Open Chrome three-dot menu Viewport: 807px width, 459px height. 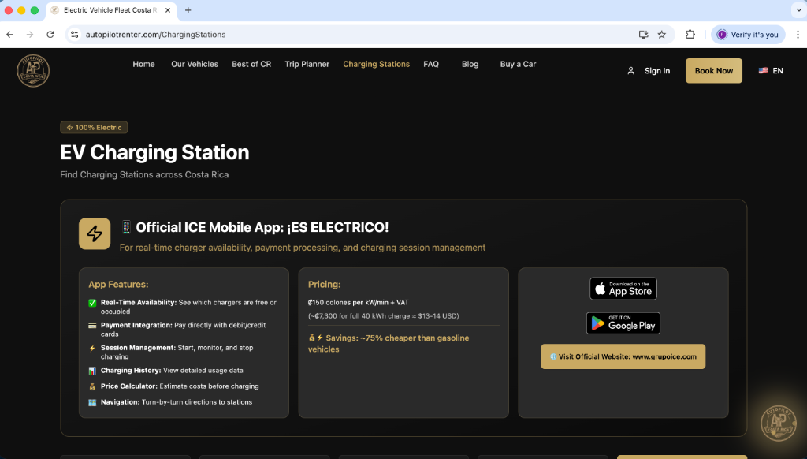(x=798, y=35)
